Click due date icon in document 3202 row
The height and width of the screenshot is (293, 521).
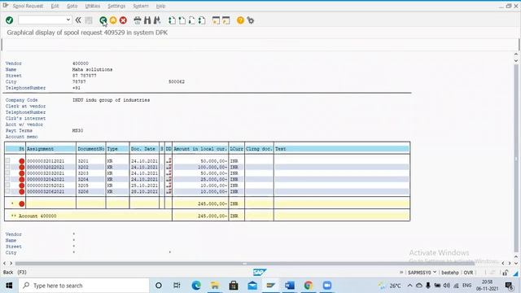[169, 167]
